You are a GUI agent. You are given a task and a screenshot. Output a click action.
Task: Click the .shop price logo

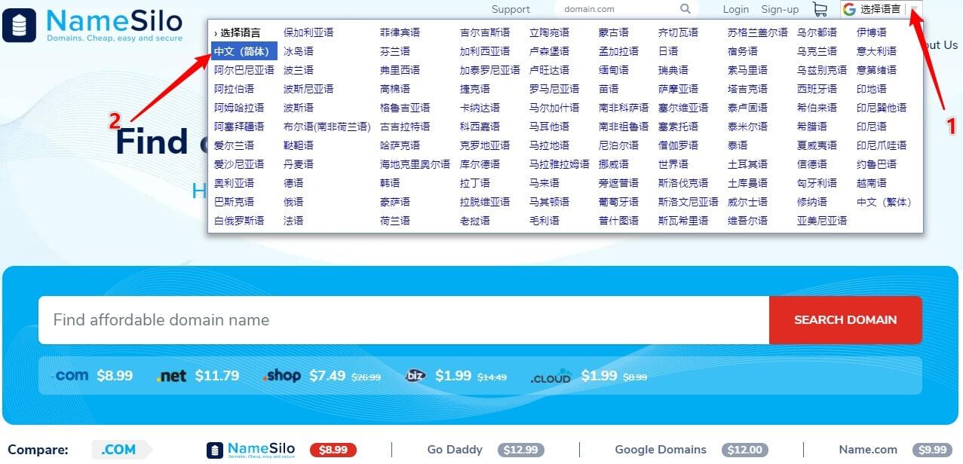point(282,375)
